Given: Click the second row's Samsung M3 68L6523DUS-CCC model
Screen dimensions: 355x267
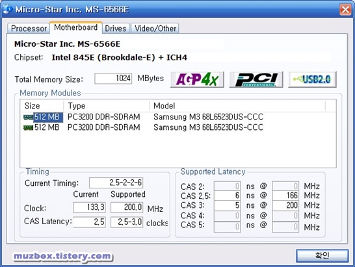Looking at the screenshot, I should [208, 127].
